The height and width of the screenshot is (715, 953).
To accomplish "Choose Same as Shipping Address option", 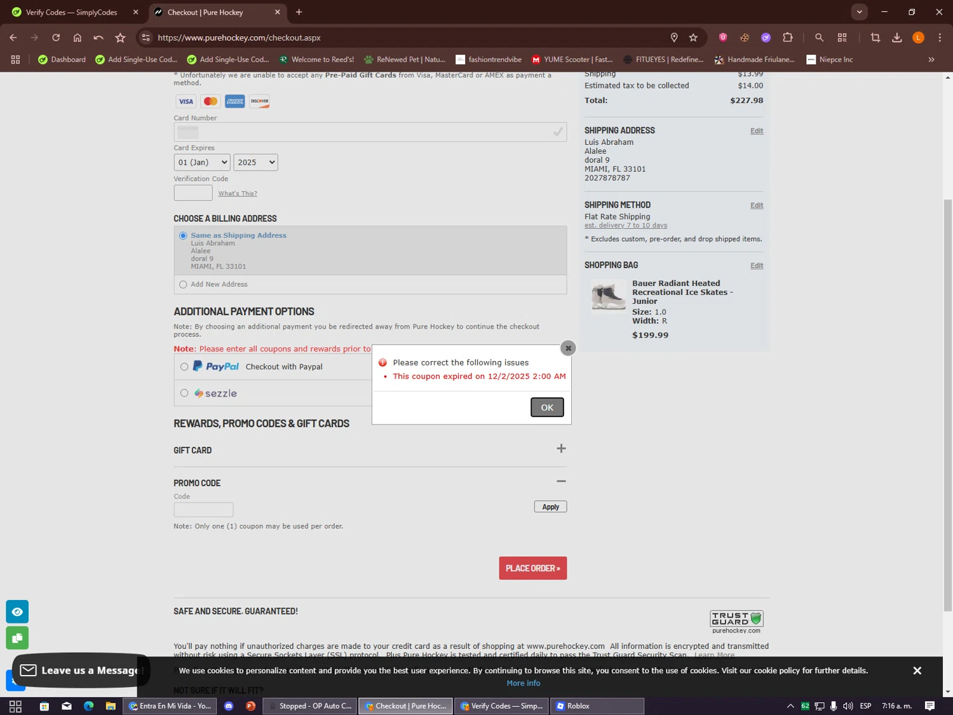I will [x=183, y=236].
